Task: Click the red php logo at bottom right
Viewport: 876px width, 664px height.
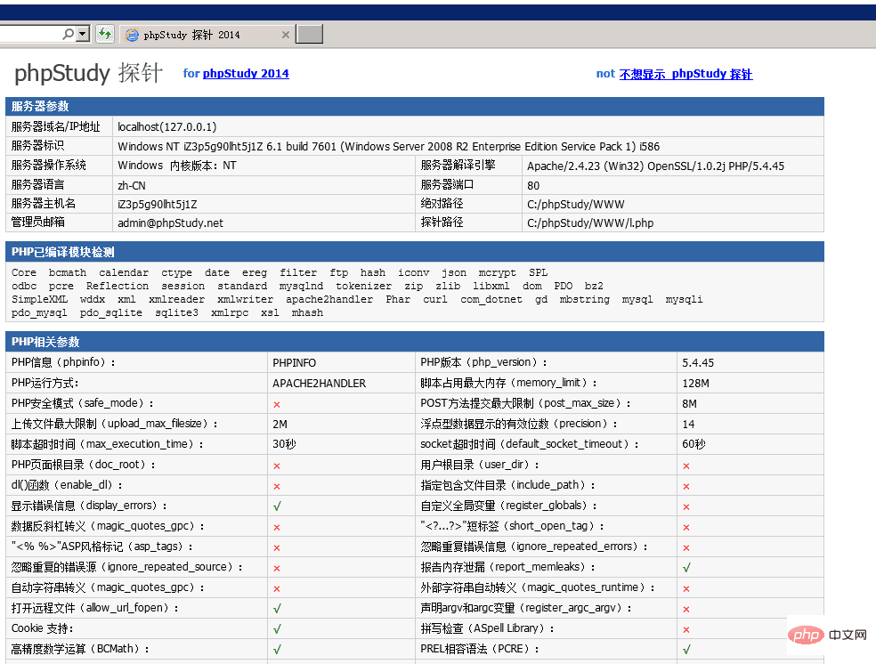Action: (x=807, y=635)
